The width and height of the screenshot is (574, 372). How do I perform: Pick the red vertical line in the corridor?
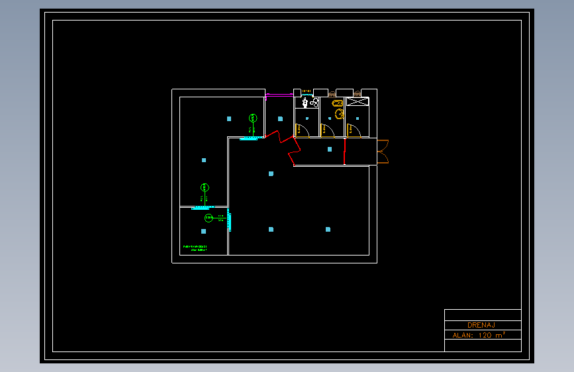344,151
